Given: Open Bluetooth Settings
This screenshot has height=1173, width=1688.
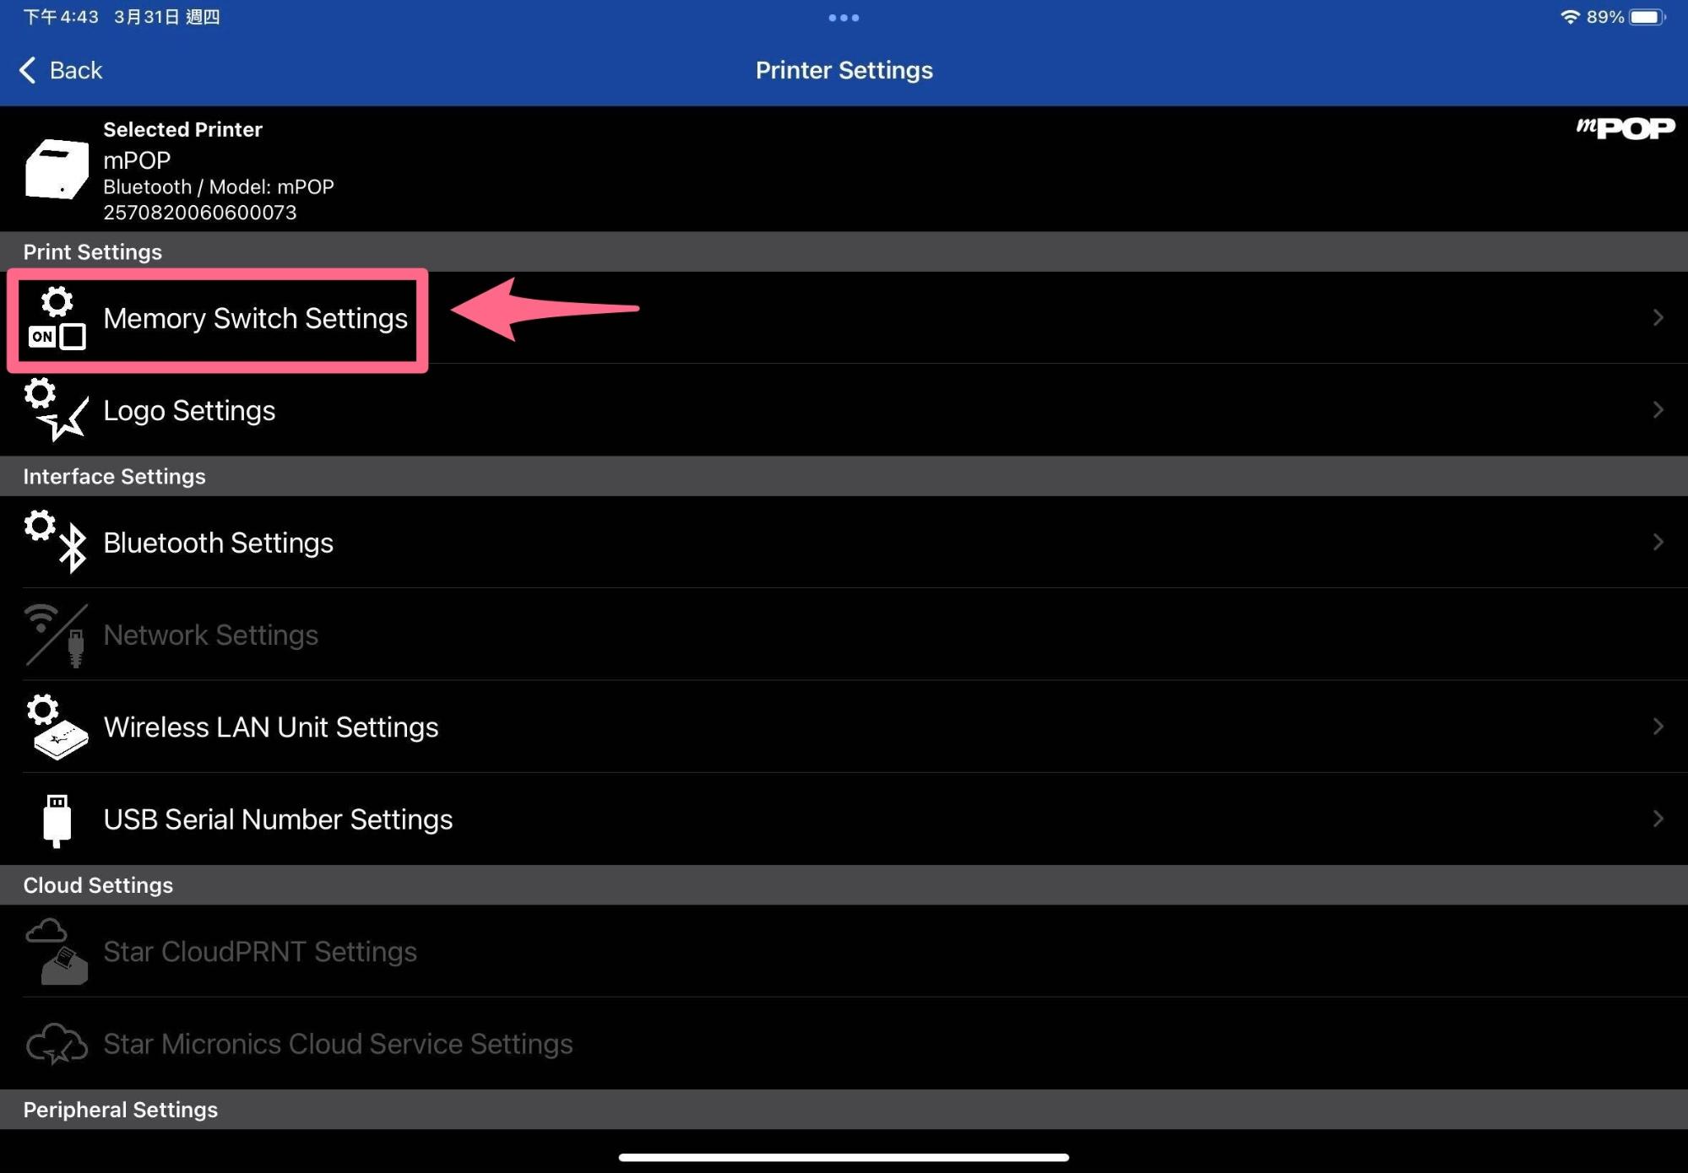Looking at the screenshot, I should pyautogui.click(x=844, y=542).
